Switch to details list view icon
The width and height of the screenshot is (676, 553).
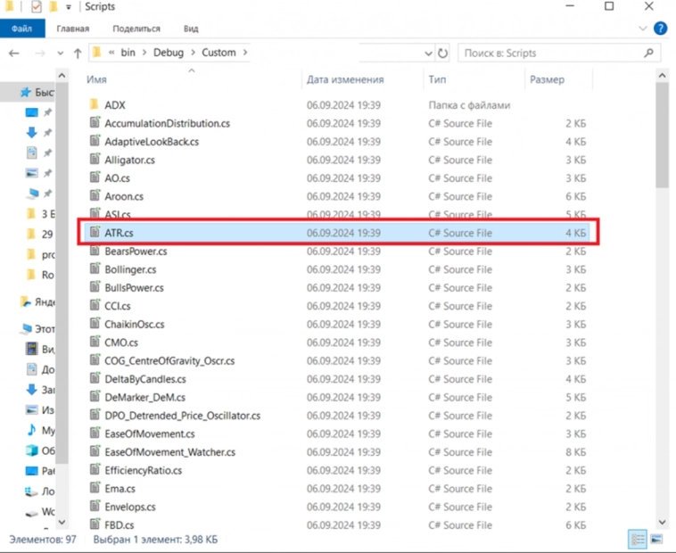pos(638,539)
